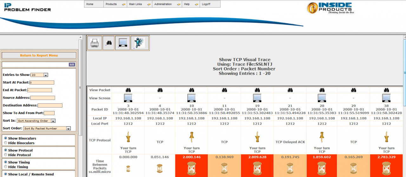
Task: Click the printer icon in the toolbar
Action: click(95, 43)
